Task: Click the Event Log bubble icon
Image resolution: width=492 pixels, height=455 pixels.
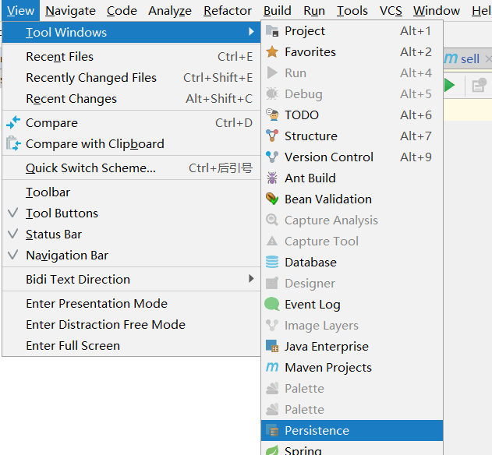Action: (x=272, y=305)
